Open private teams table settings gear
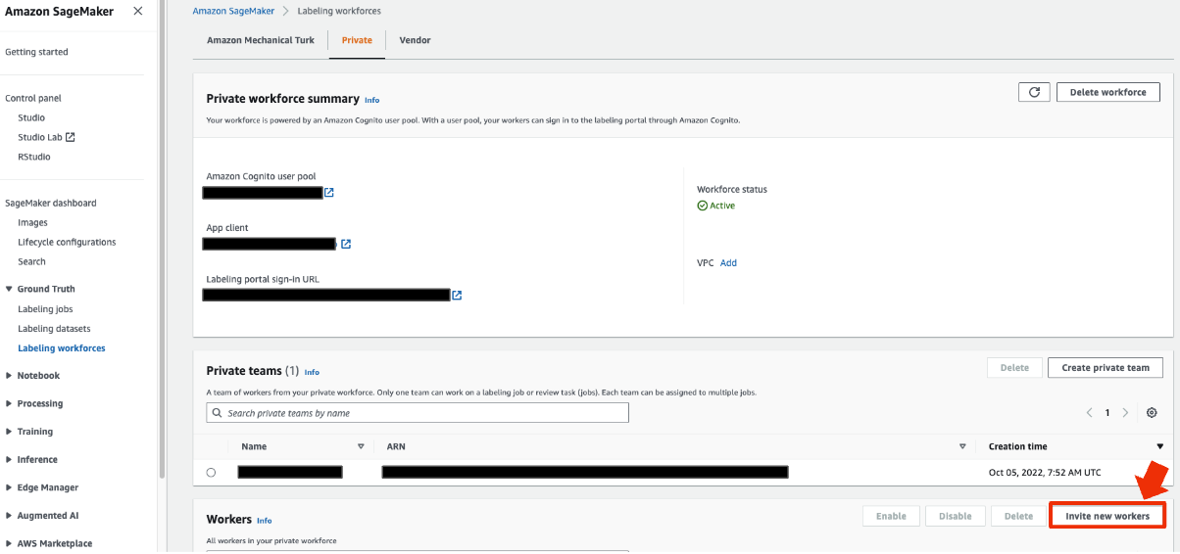This screenshot has width=1180, height=554. click(1152, 413)
